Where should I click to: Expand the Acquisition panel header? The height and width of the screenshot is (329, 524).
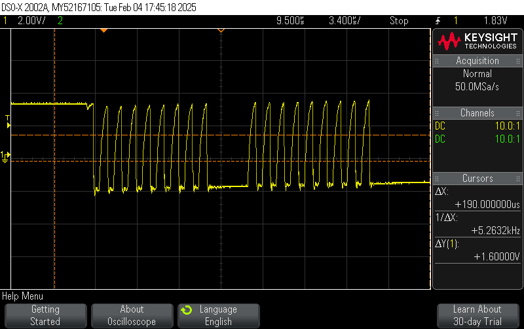477,61
